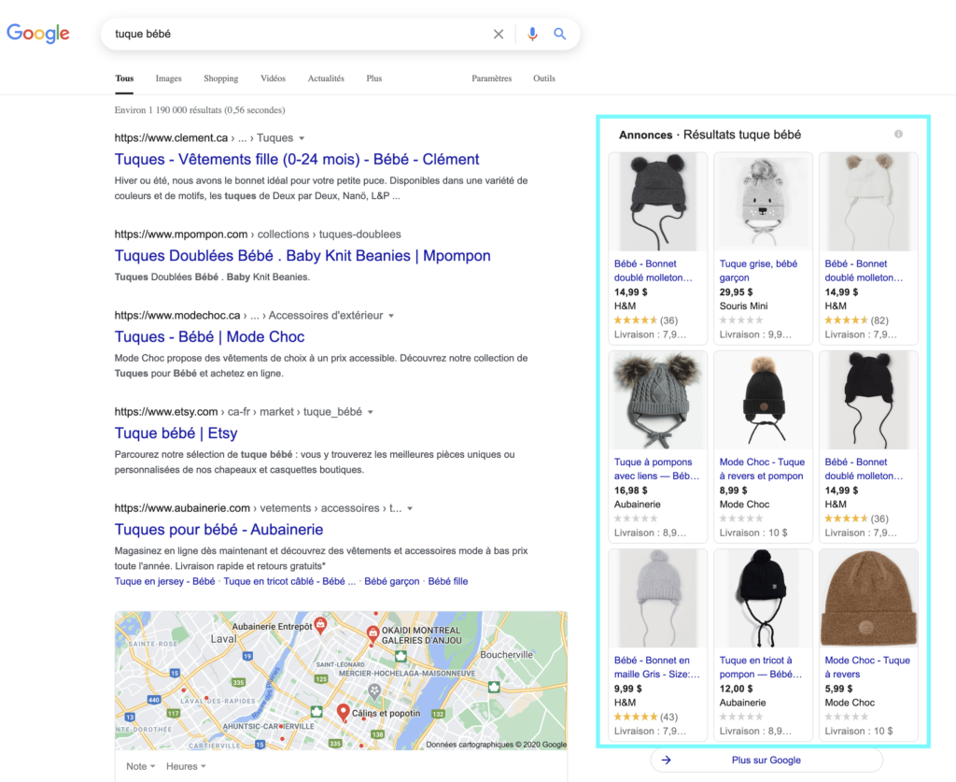Click the ads info icon next to Annonces

click(x=898, y=135)
